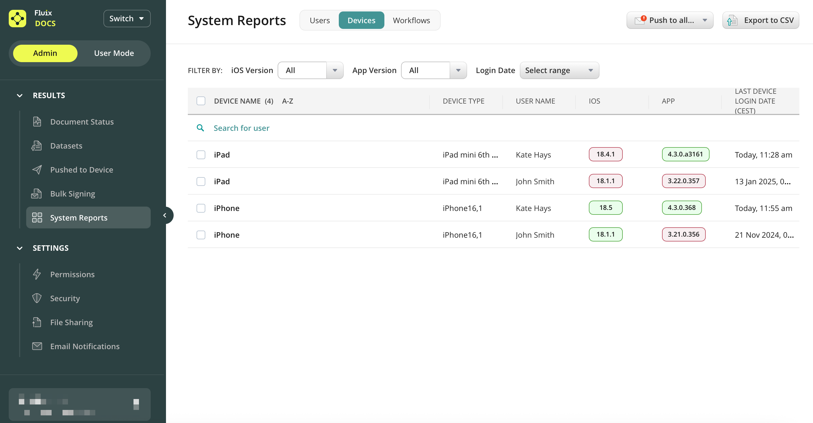Click the Email Notifications envelope icon
Image resolution: width=813 pixels, height=423 pixels.
pyautogui.click(x=37, y=346)
